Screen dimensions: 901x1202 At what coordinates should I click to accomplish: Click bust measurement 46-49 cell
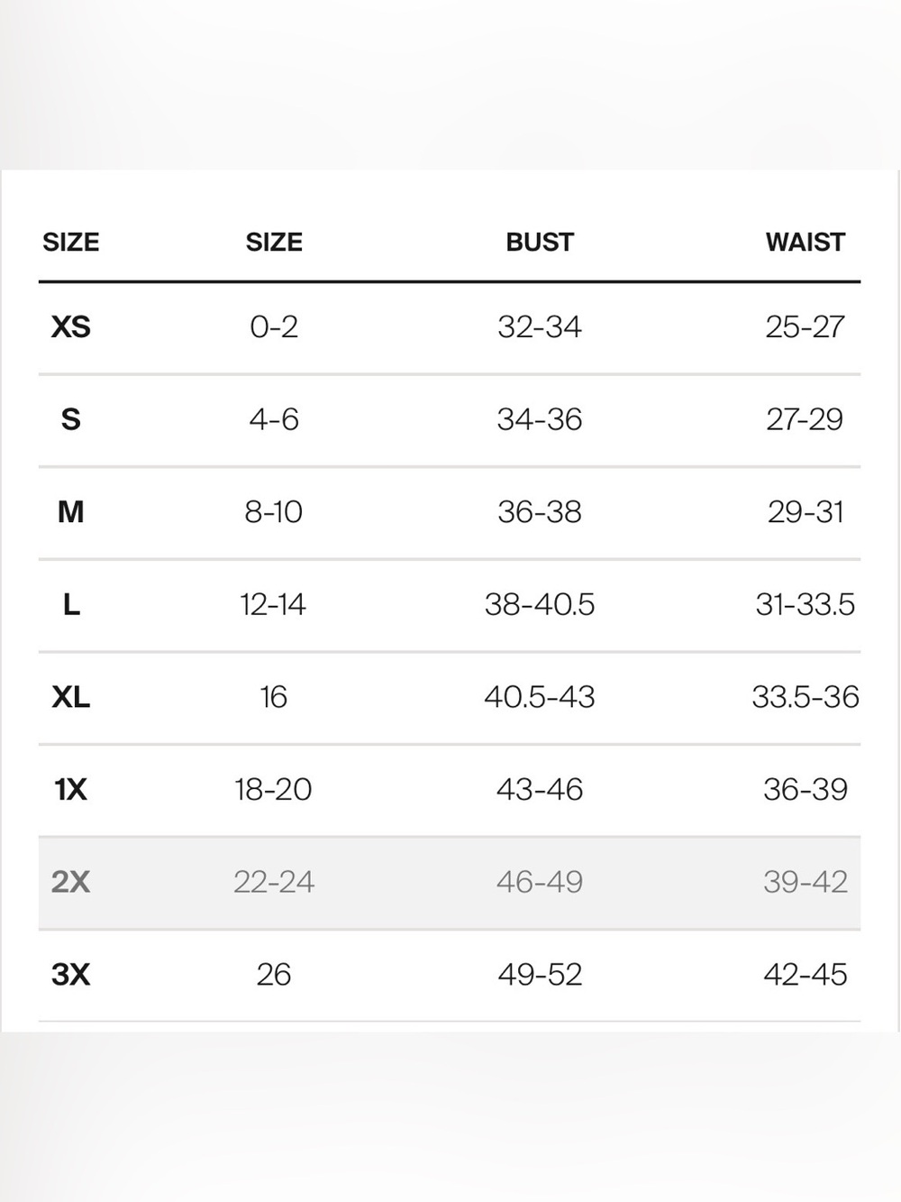[x=540, y=882]
